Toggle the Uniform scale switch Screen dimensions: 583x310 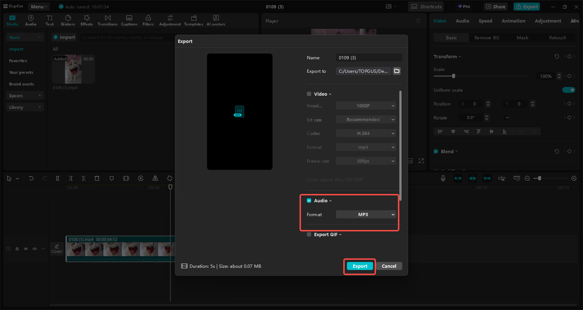coord(569,90)
